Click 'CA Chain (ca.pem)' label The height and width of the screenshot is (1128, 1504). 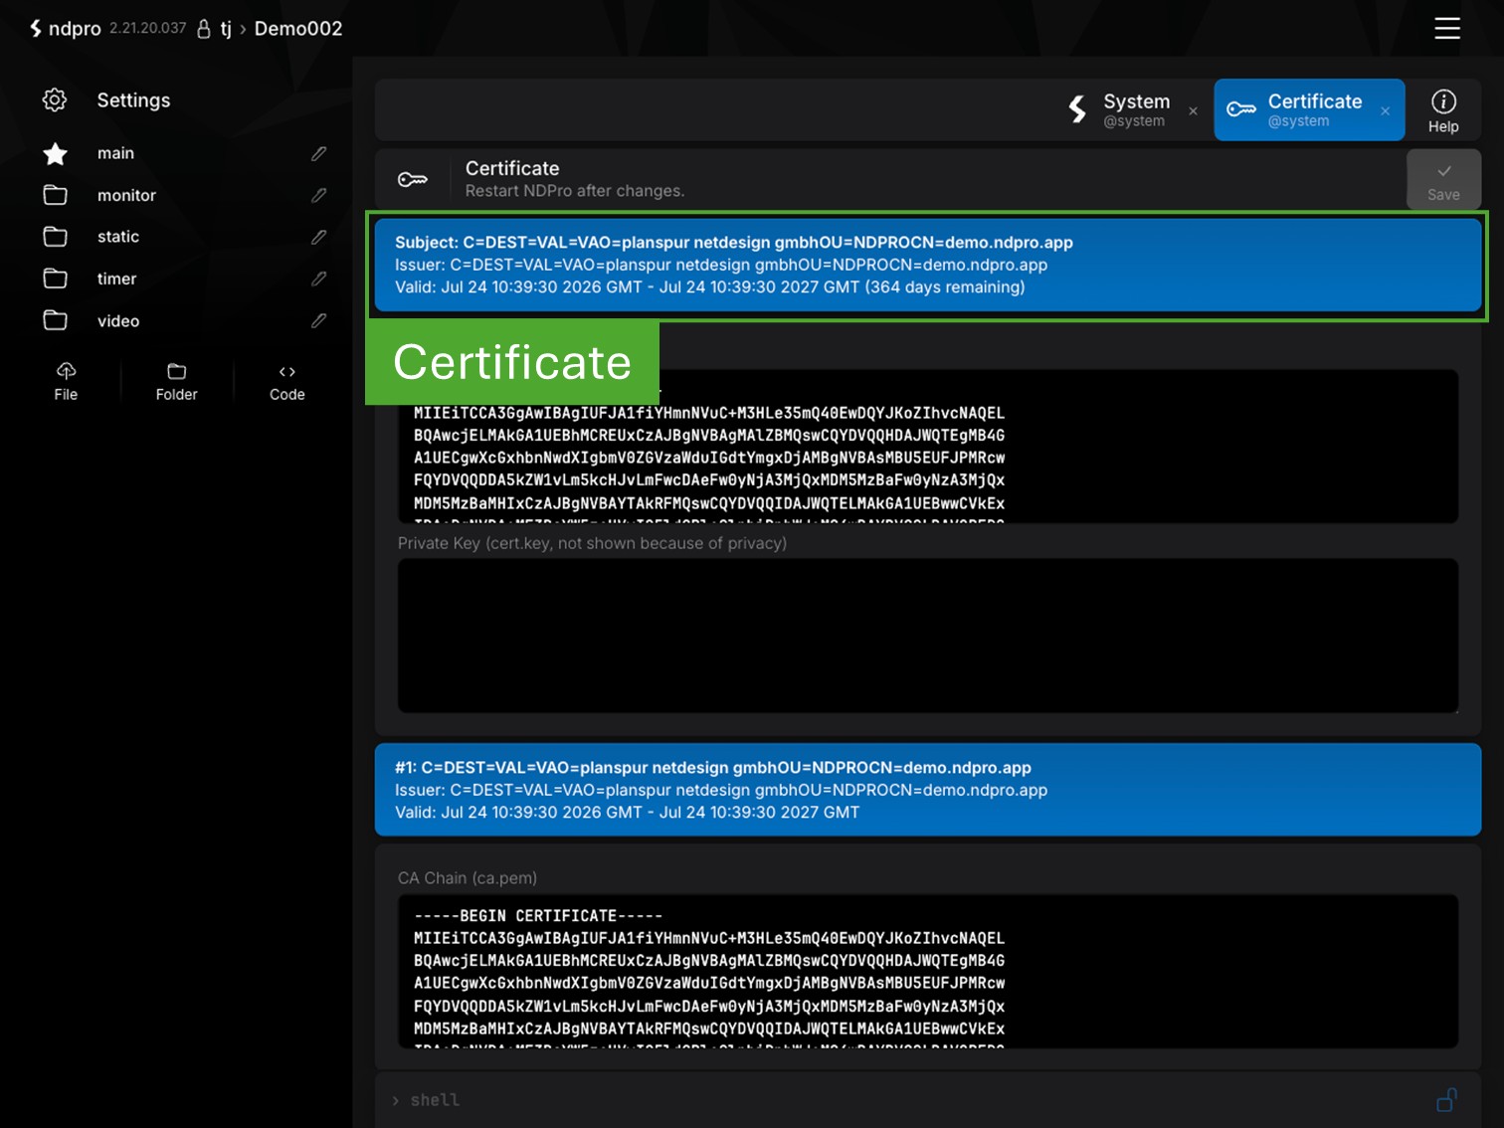468,877
